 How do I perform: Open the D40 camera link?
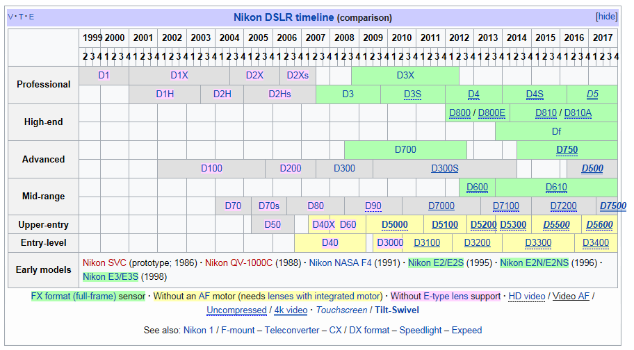point(330,242)
